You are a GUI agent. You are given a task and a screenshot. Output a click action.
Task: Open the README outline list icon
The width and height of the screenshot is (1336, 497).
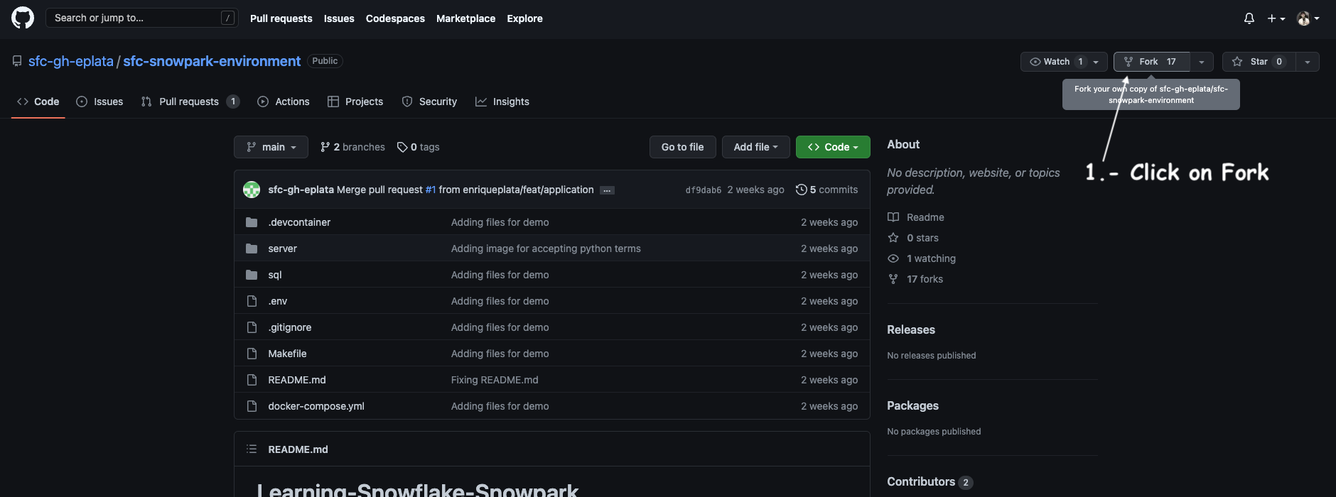coord(252,449)
